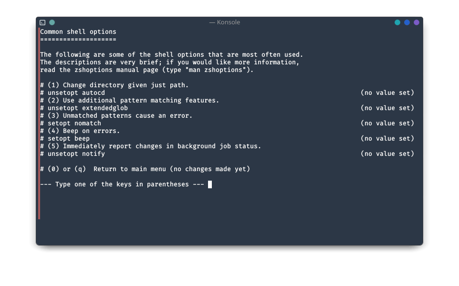Click the "Type one of the keys in parentheses" prompt
The width and height of the screenshot is (459, 286).
[122, 184]
